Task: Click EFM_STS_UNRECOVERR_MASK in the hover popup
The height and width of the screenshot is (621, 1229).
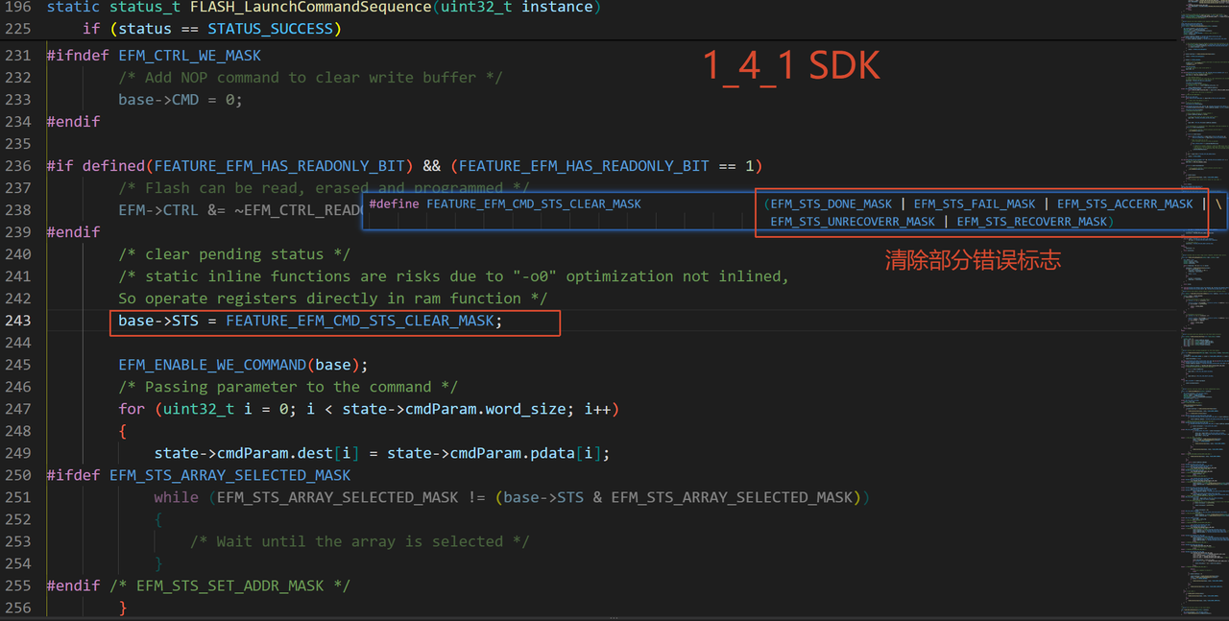Action: tap(853, 222)
